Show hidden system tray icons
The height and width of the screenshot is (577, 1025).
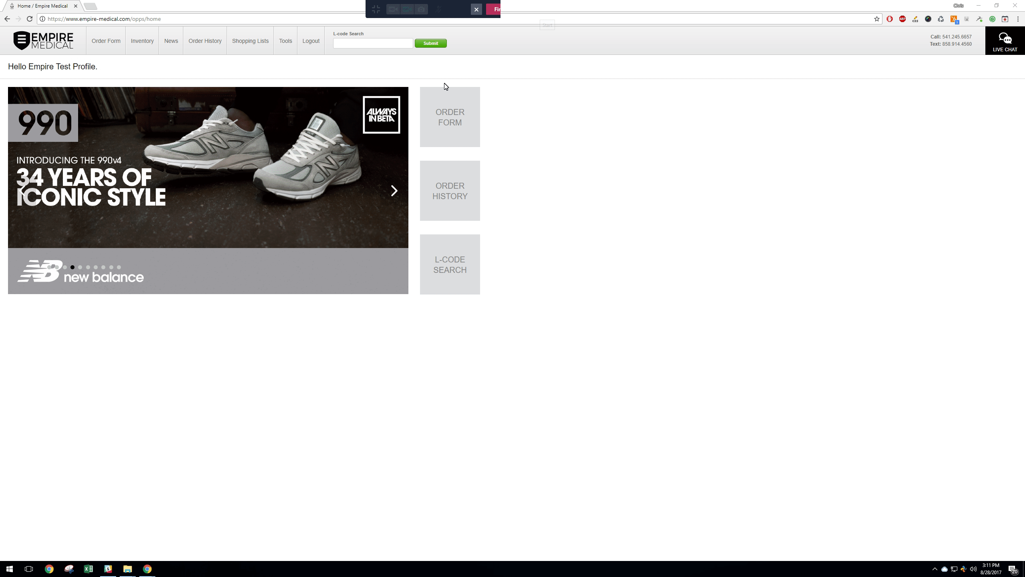935,569
